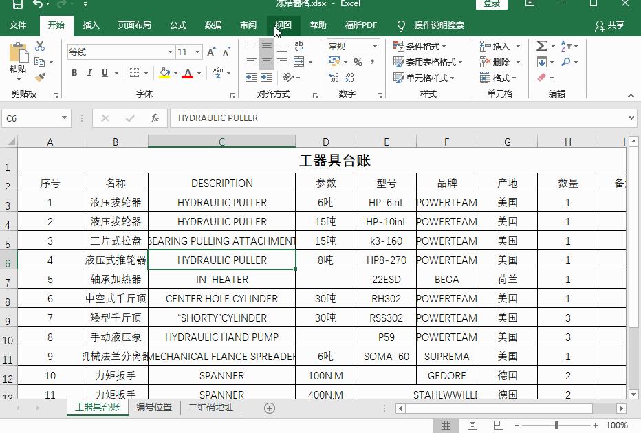Apply bold formatting with the B icon
This screenshot has height=433, width=641.
pos(74,72)
